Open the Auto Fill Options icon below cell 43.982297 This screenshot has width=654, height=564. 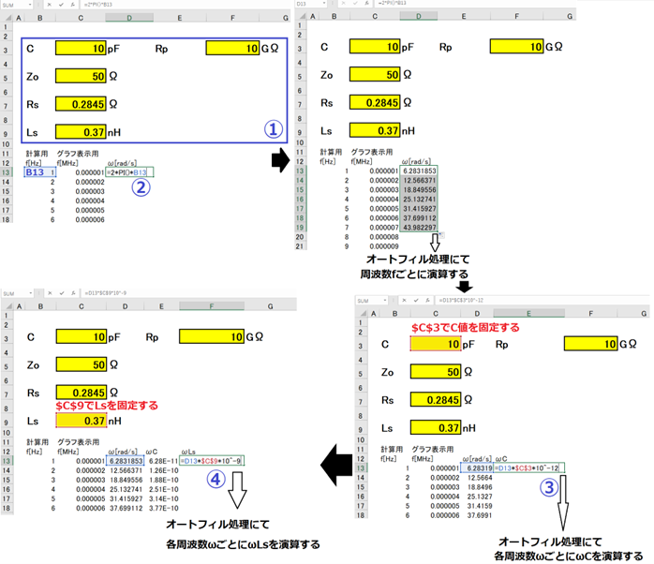click(441, 235)
